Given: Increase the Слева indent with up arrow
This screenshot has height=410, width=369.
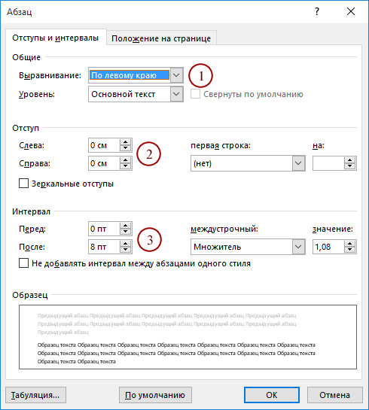Looking at the screenshot, I should coord(125,142).
